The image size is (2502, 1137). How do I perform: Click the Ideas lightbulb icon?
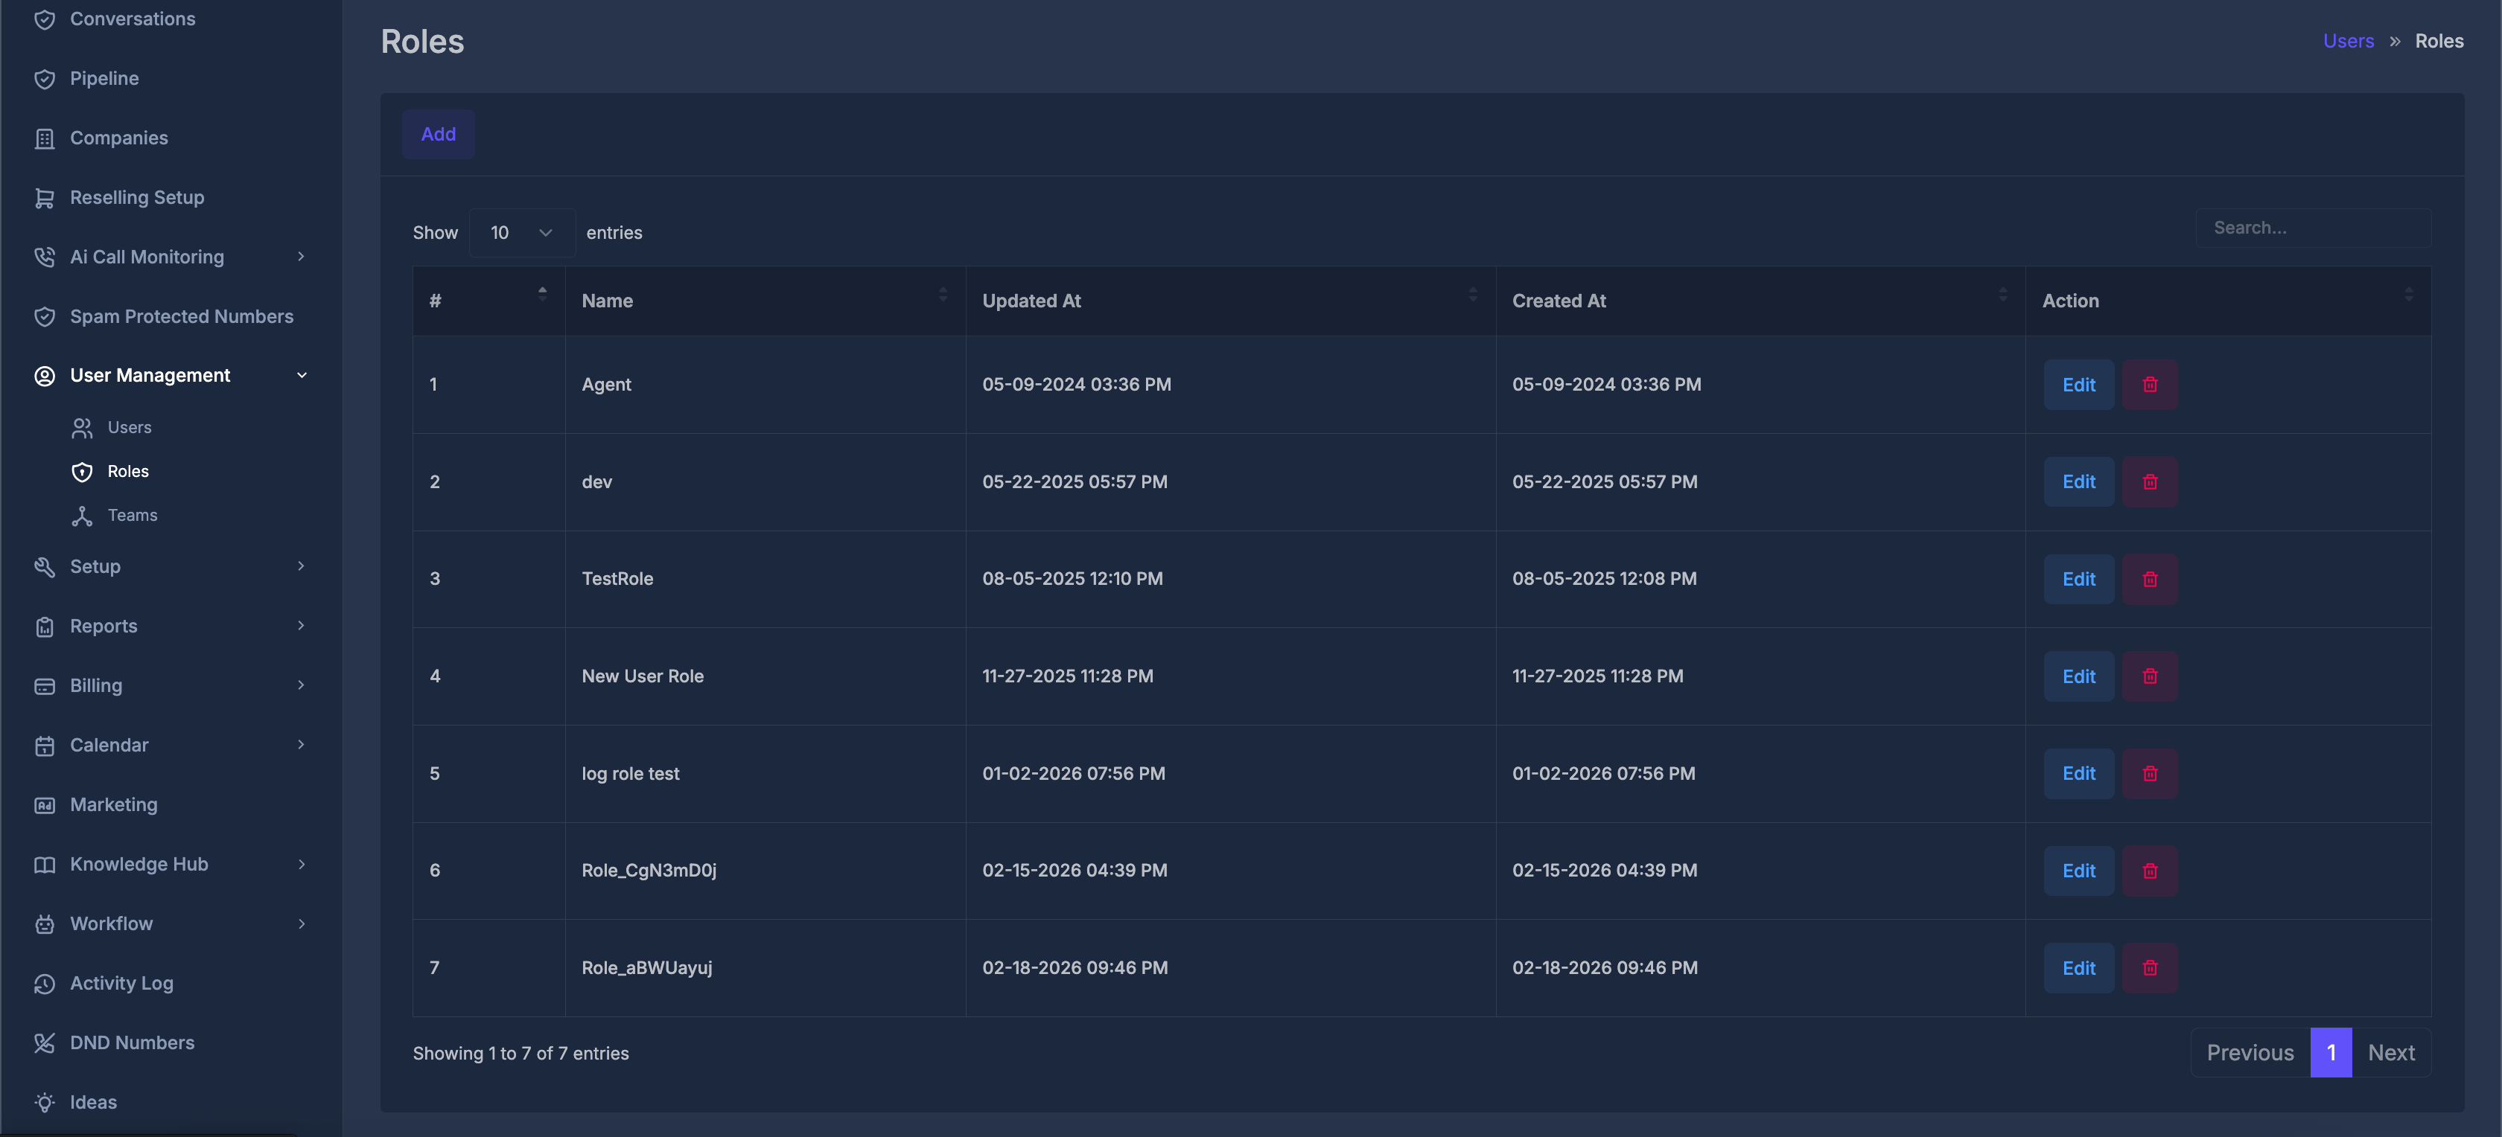45,1102
